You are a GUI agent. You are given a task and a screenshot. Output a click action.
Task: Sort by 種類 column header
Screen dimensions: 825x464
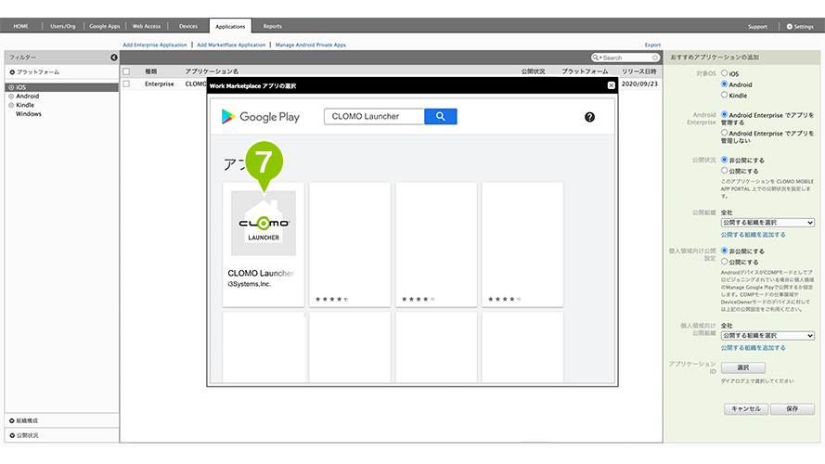[151, 71]
